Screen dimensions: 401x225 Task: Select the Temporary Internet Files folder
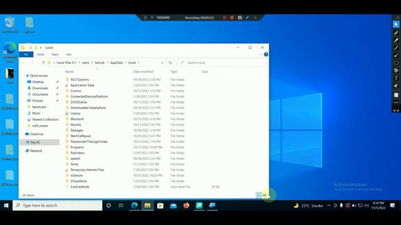(87, 170)
